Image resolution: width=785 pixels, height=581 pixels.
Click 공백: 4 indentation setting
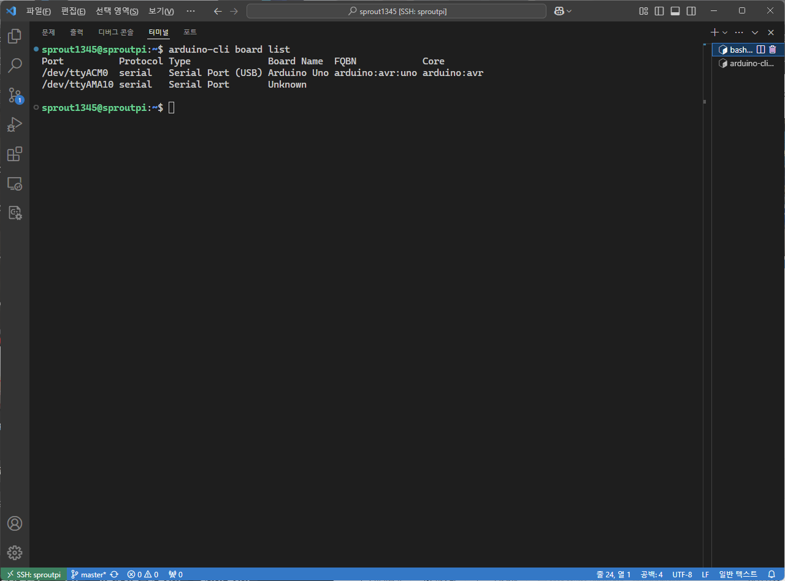(x=651, y=574)
